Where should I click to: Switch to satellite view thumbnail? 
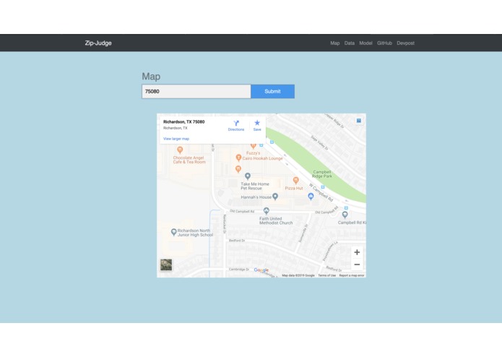(166, 264)
